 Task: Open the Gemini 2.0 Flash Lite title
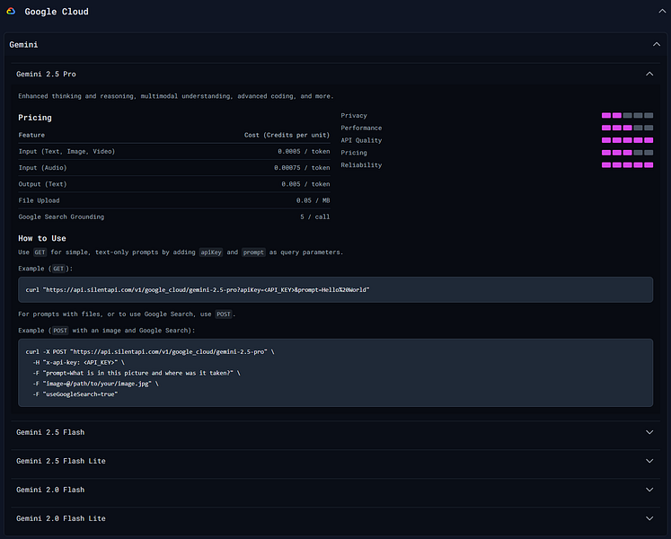click(x=61, y=518)
